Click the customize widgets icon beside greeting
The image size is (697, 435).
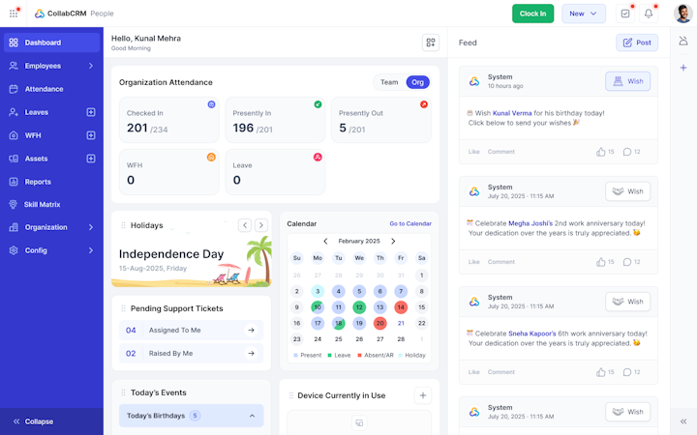pos(430,43)
